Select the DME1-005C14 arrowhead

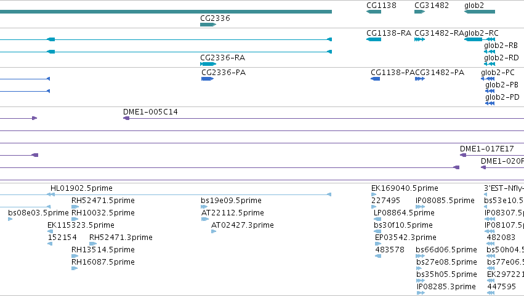pos(126,118)
